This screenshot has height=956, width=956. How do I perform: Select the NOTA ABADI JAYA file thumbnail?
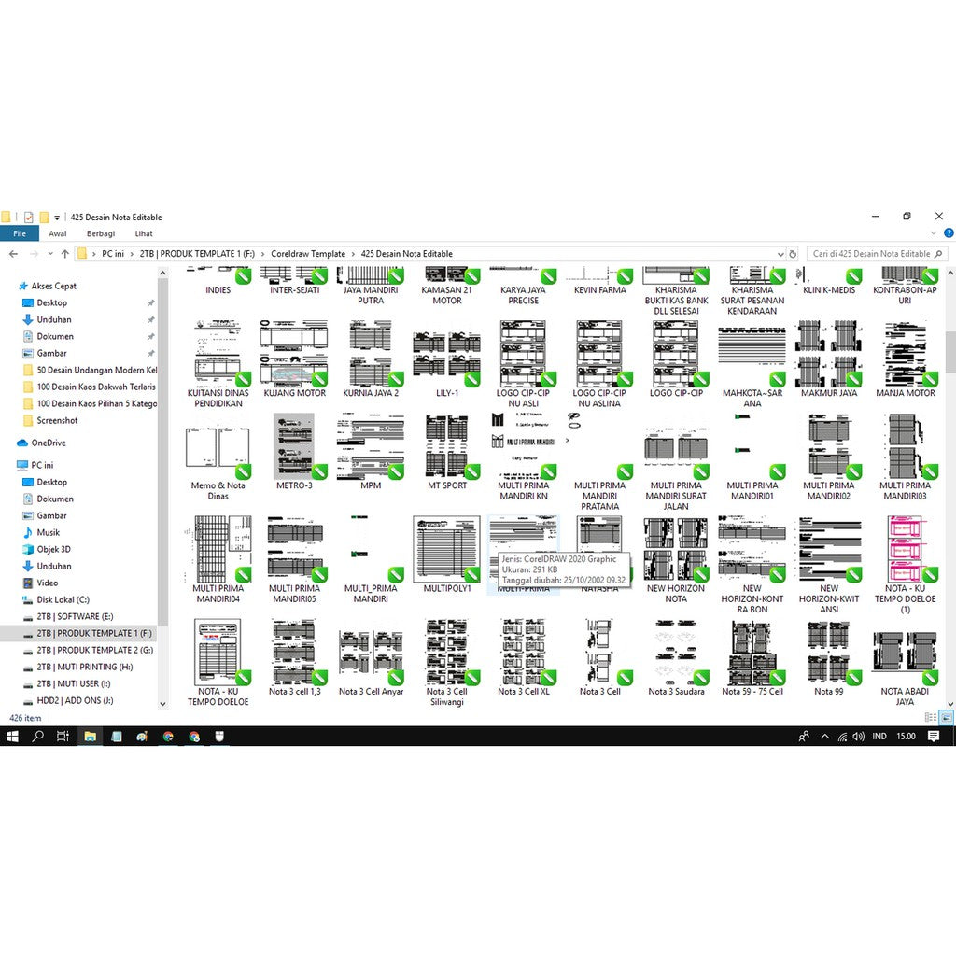pyautogui.click(x=903, y=654)
